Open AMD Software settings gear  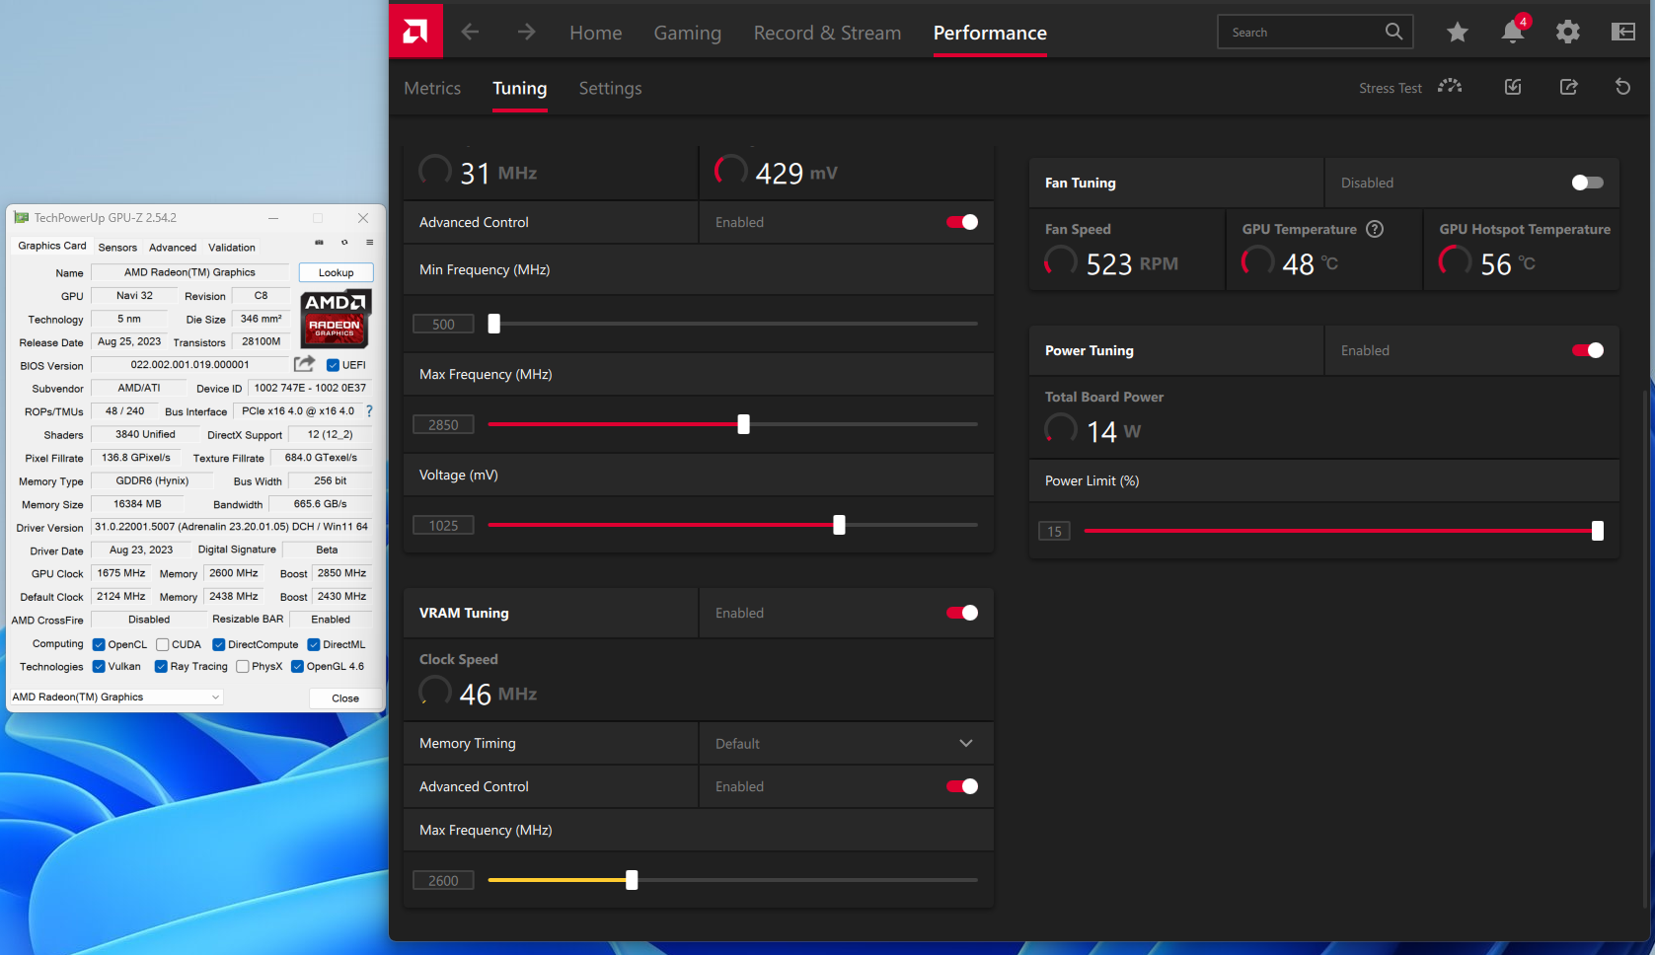tap(1567, 32)
